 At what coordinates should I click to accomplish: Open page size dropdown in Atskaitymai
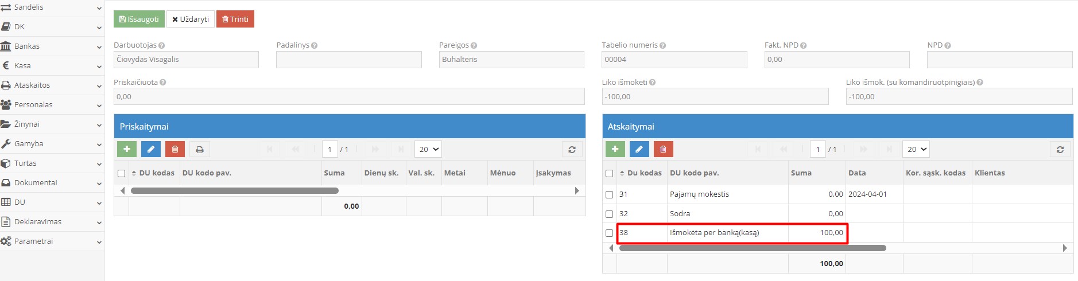tap(916, 149)
